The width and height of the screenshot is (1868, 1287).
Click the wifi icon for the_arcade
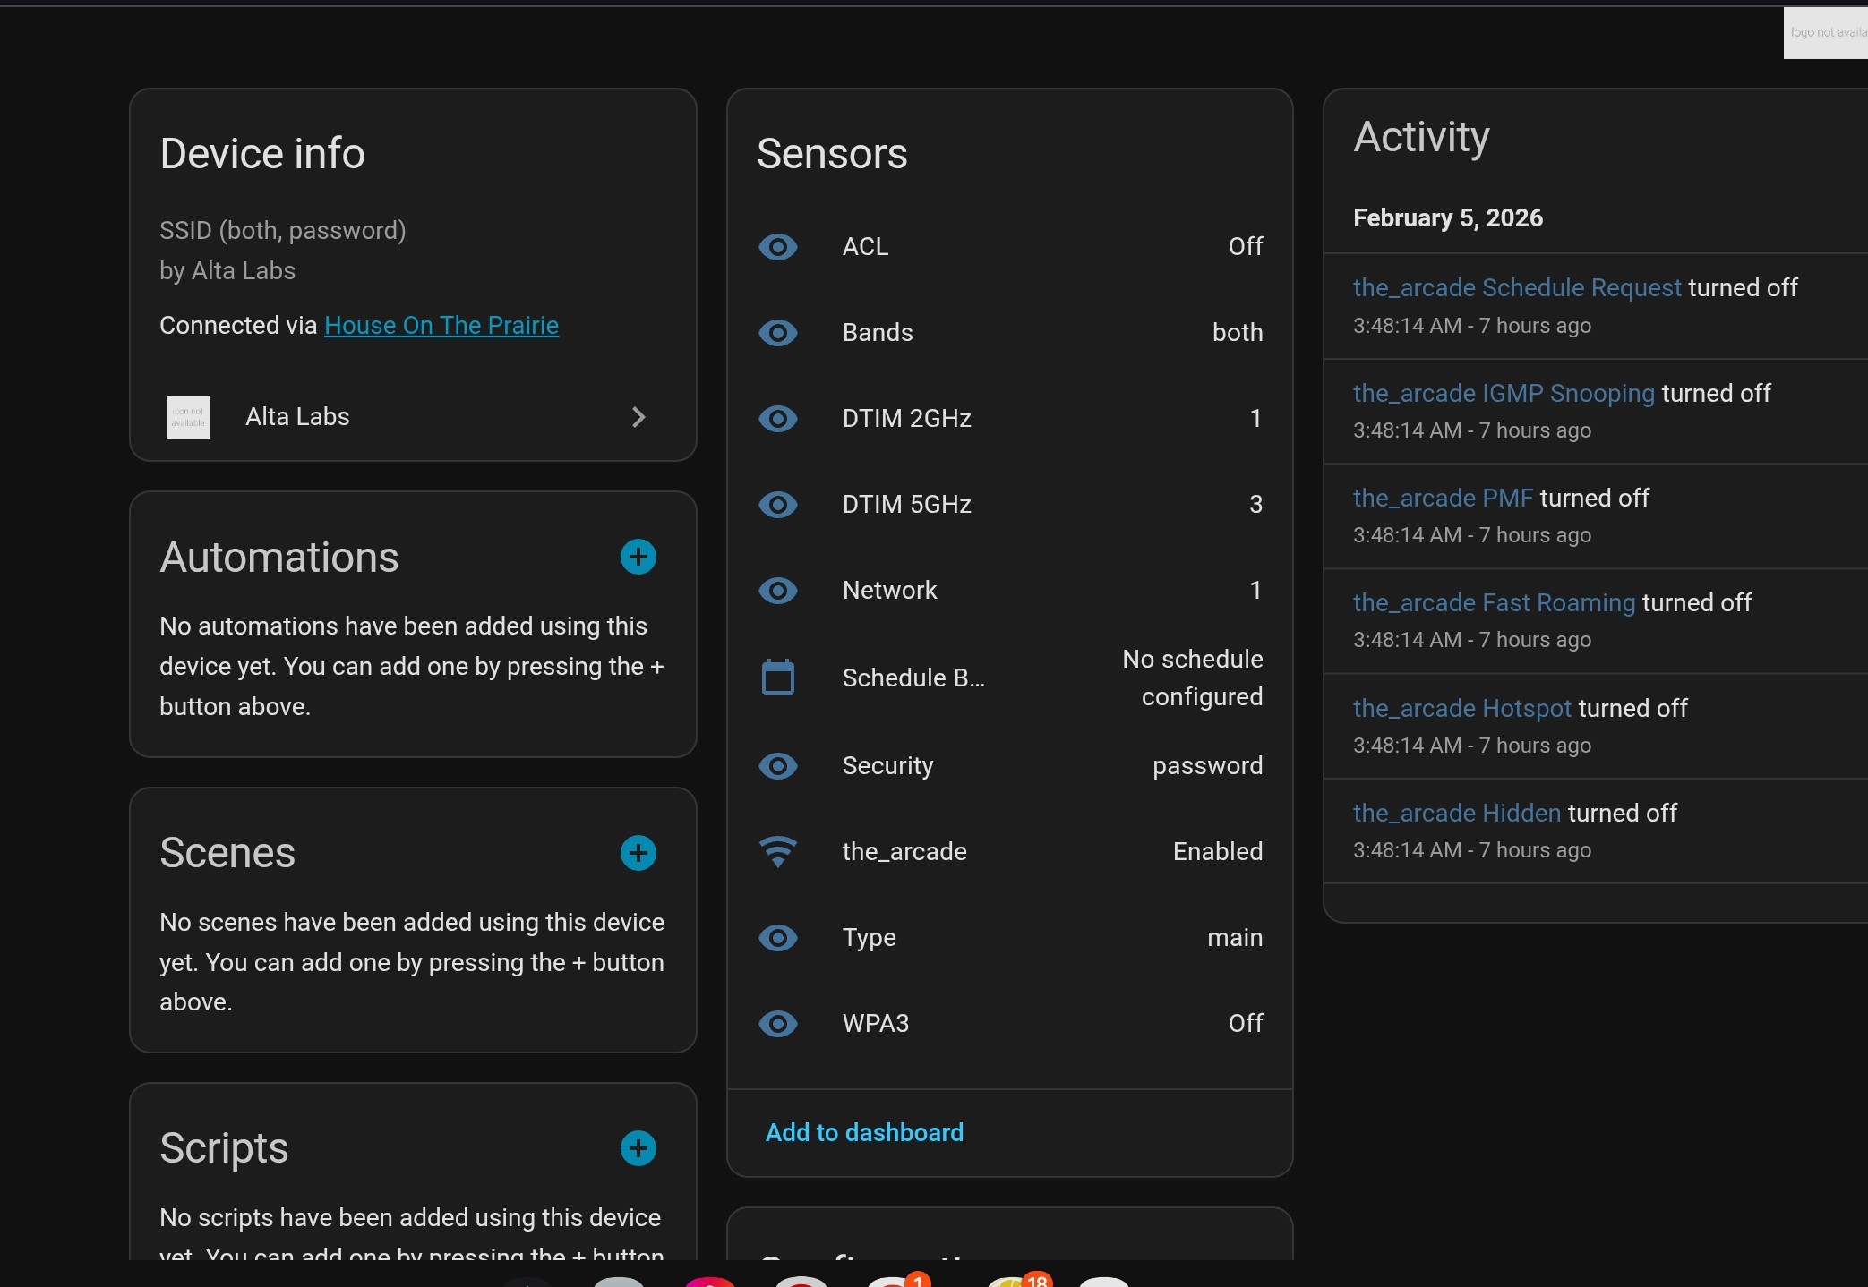pyautogui.click(x=777, y=851)
